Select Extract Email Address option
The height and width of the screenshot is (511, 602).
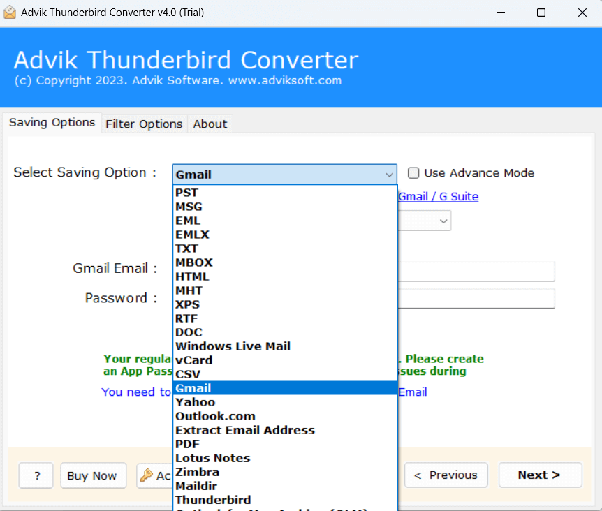pyautogui.click(x=285, y=430)
